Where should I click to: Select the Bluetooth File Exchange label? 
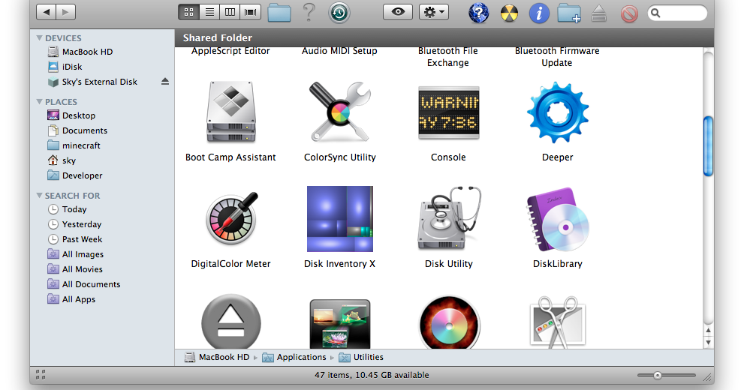[448, 57]
